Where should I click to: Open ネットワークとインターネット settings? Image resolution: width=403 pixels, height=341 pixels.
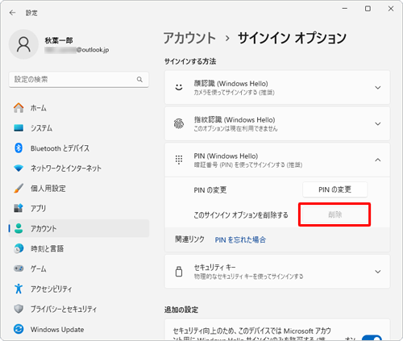pos(79,168)
